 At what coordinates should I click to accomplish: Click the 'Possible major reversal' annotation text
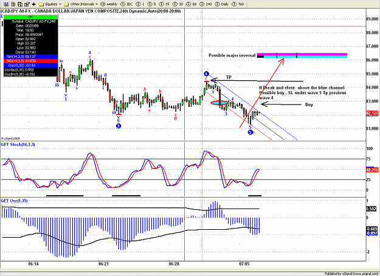pyautogui.click(x=232, y=55)
